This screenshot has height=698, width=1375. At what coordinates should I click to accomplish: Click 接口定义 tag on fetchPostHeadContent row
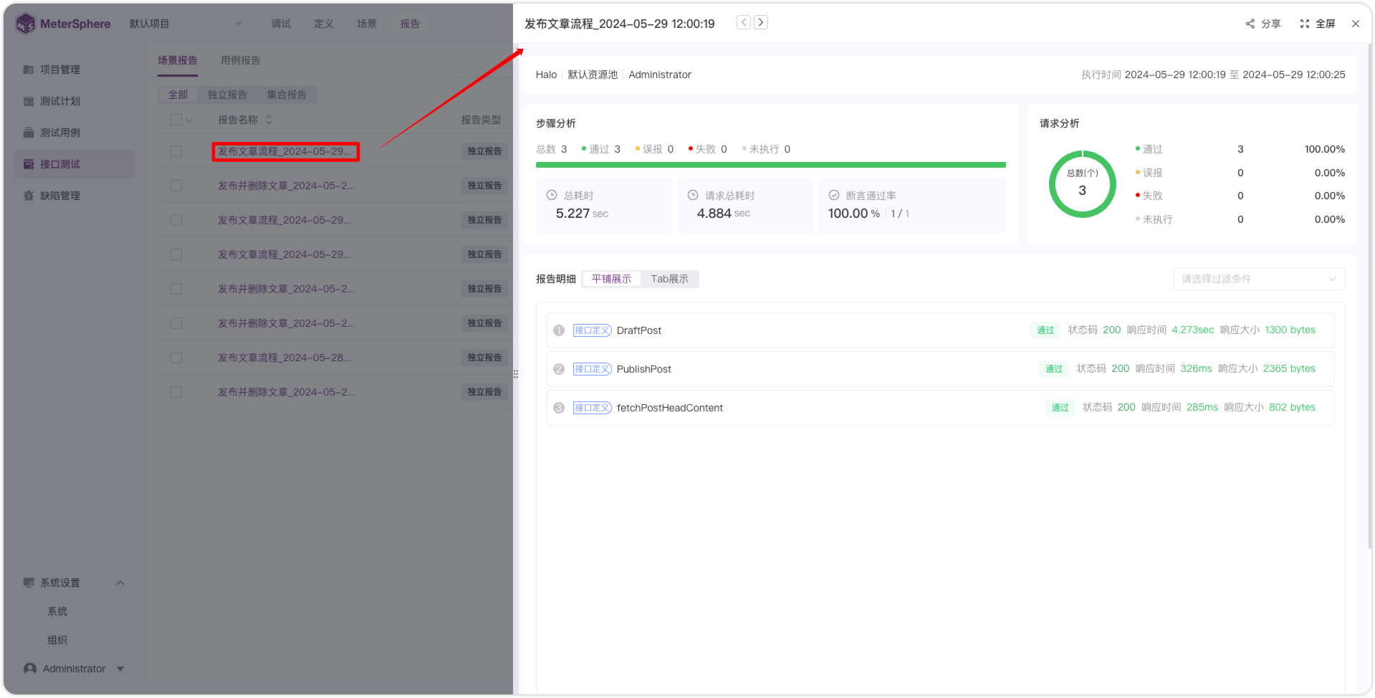[592, 408]
